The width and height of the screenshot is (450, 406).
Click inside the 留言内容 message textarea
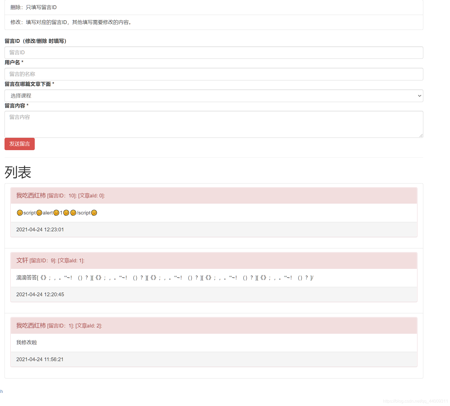click(214, 124)
